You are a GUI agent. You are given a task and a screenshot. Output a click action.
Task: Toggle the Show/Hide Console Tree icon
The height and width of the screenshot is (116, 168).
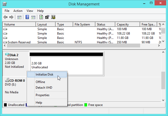click(19, 17)
